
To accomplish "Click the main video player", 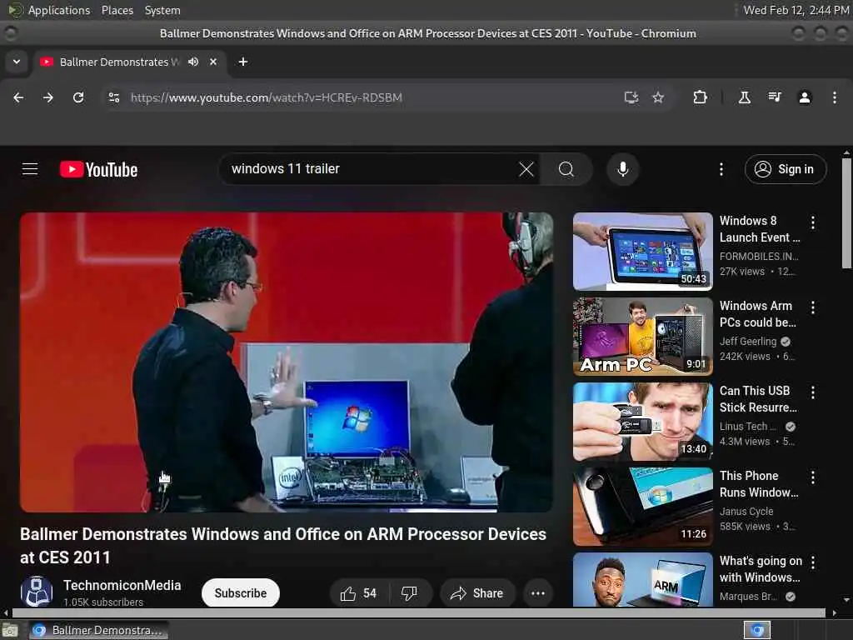I will coord(287,362).
